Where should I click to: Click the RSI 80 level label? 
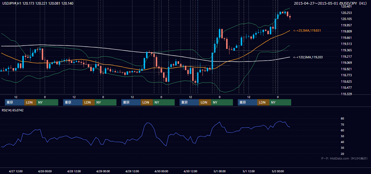[x=343, y=119]
